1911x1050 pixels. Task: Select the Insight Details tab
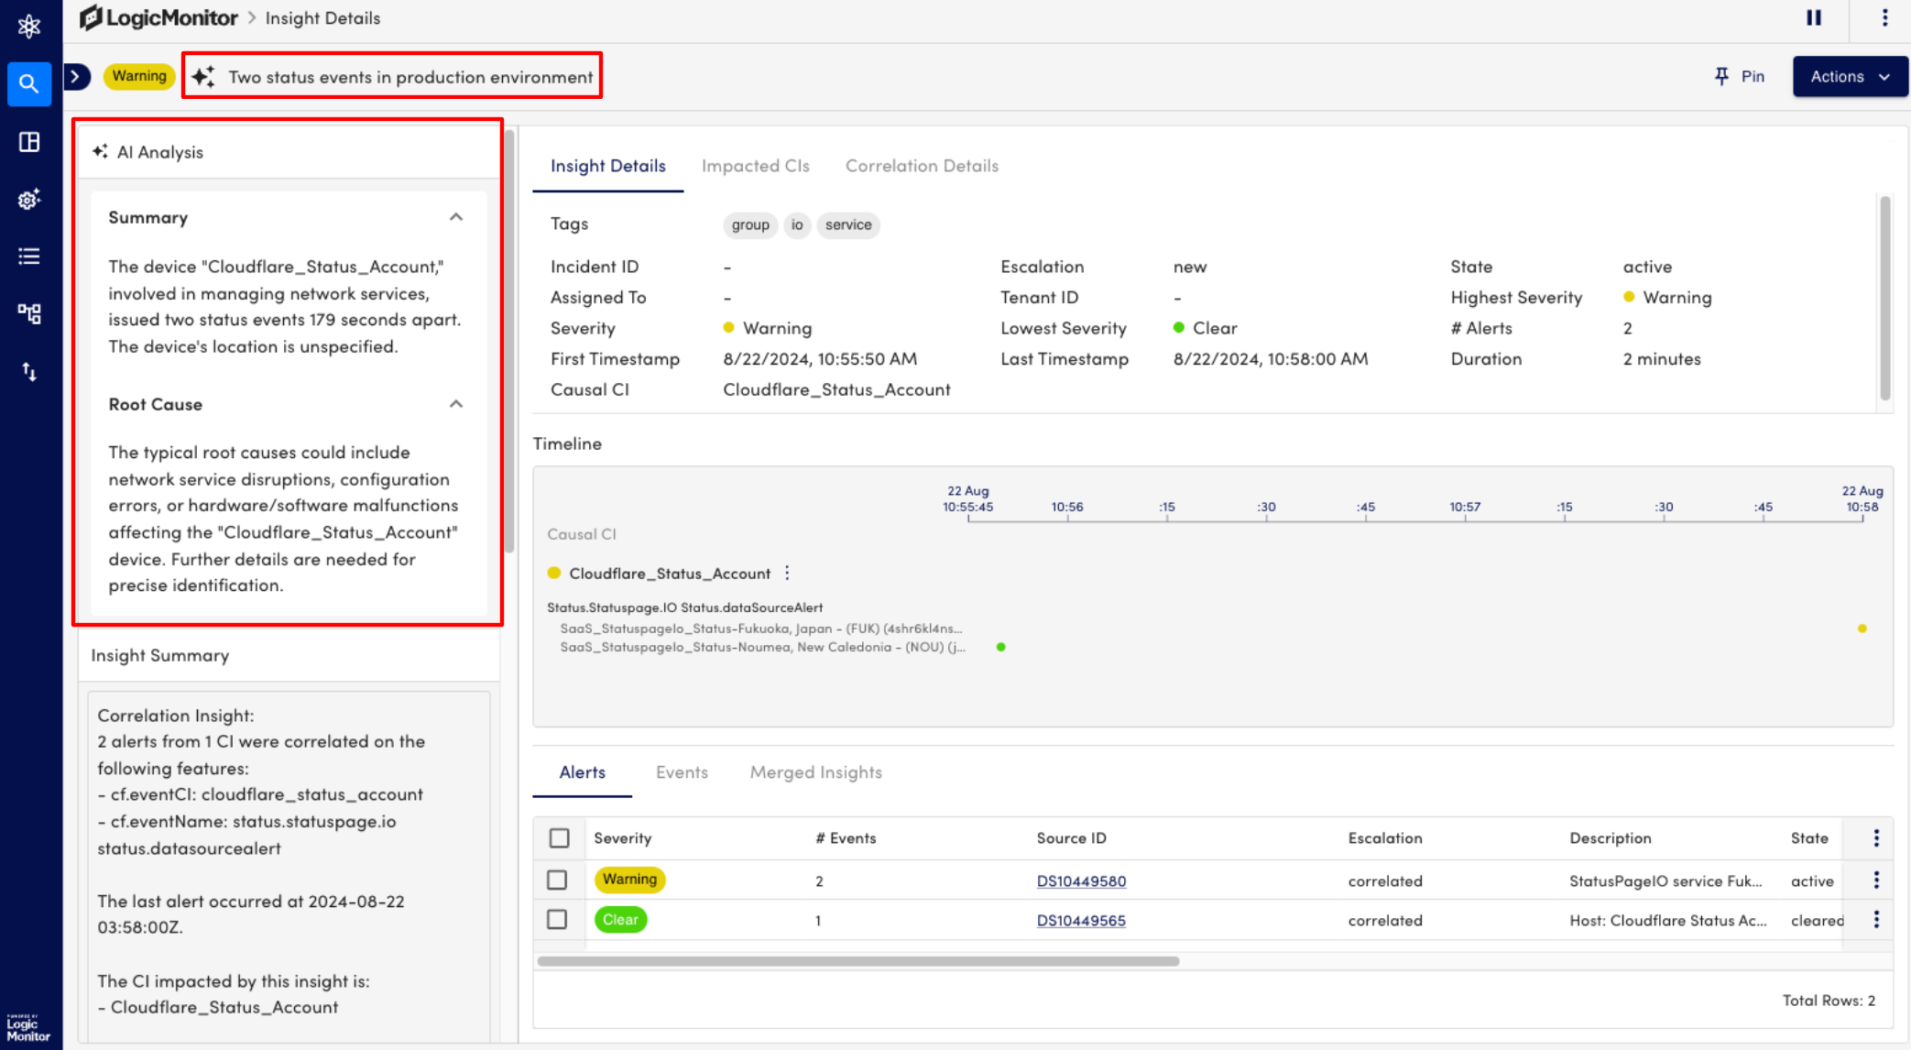(607, 166)
